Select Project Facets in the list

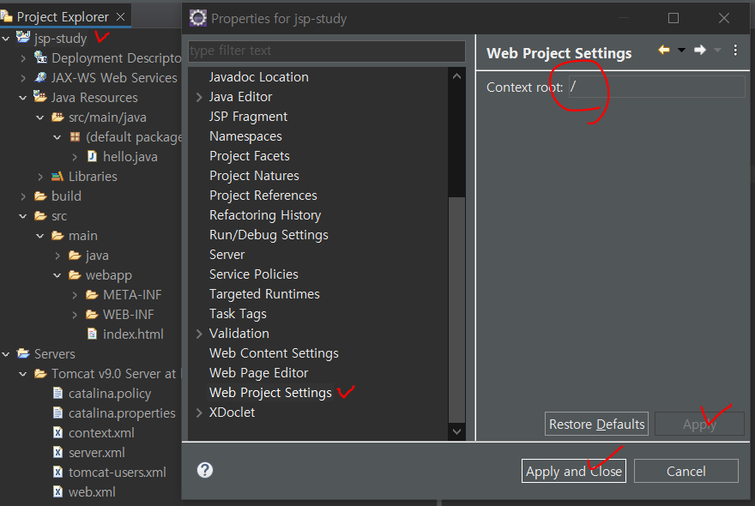(249, 156)
